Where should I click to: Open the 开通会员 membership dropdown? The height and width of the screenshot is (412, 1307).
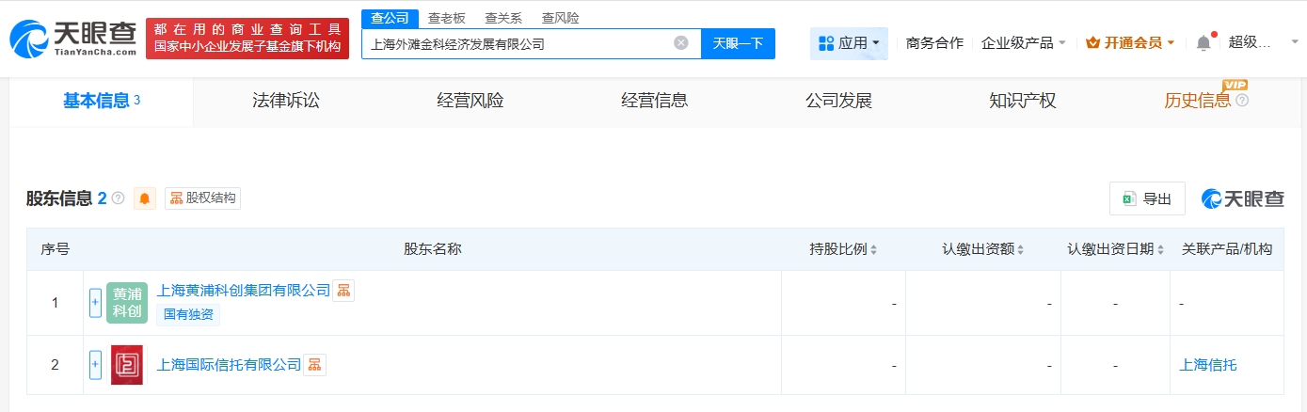pos(1130,43)
